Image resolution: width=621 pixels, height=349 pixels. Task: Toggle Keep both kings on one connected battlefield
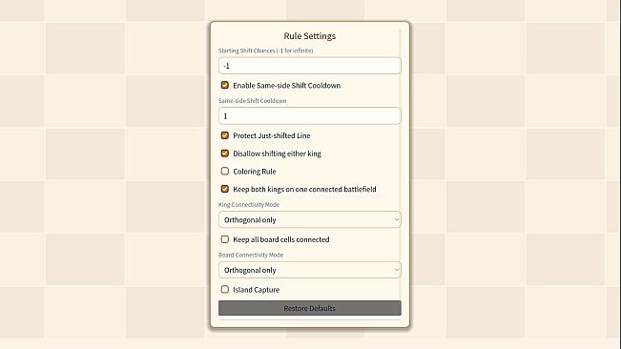[x=224, y=189]
